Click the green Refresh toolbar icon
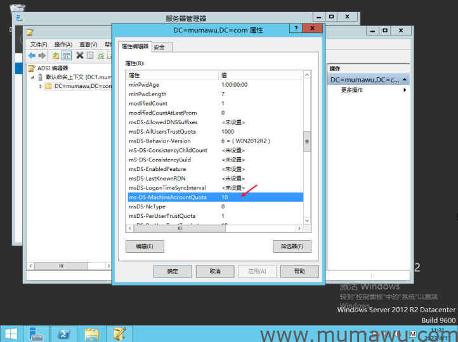Image resolution: width=458 pixels, height=342 pixels. (x=100, y=56)
